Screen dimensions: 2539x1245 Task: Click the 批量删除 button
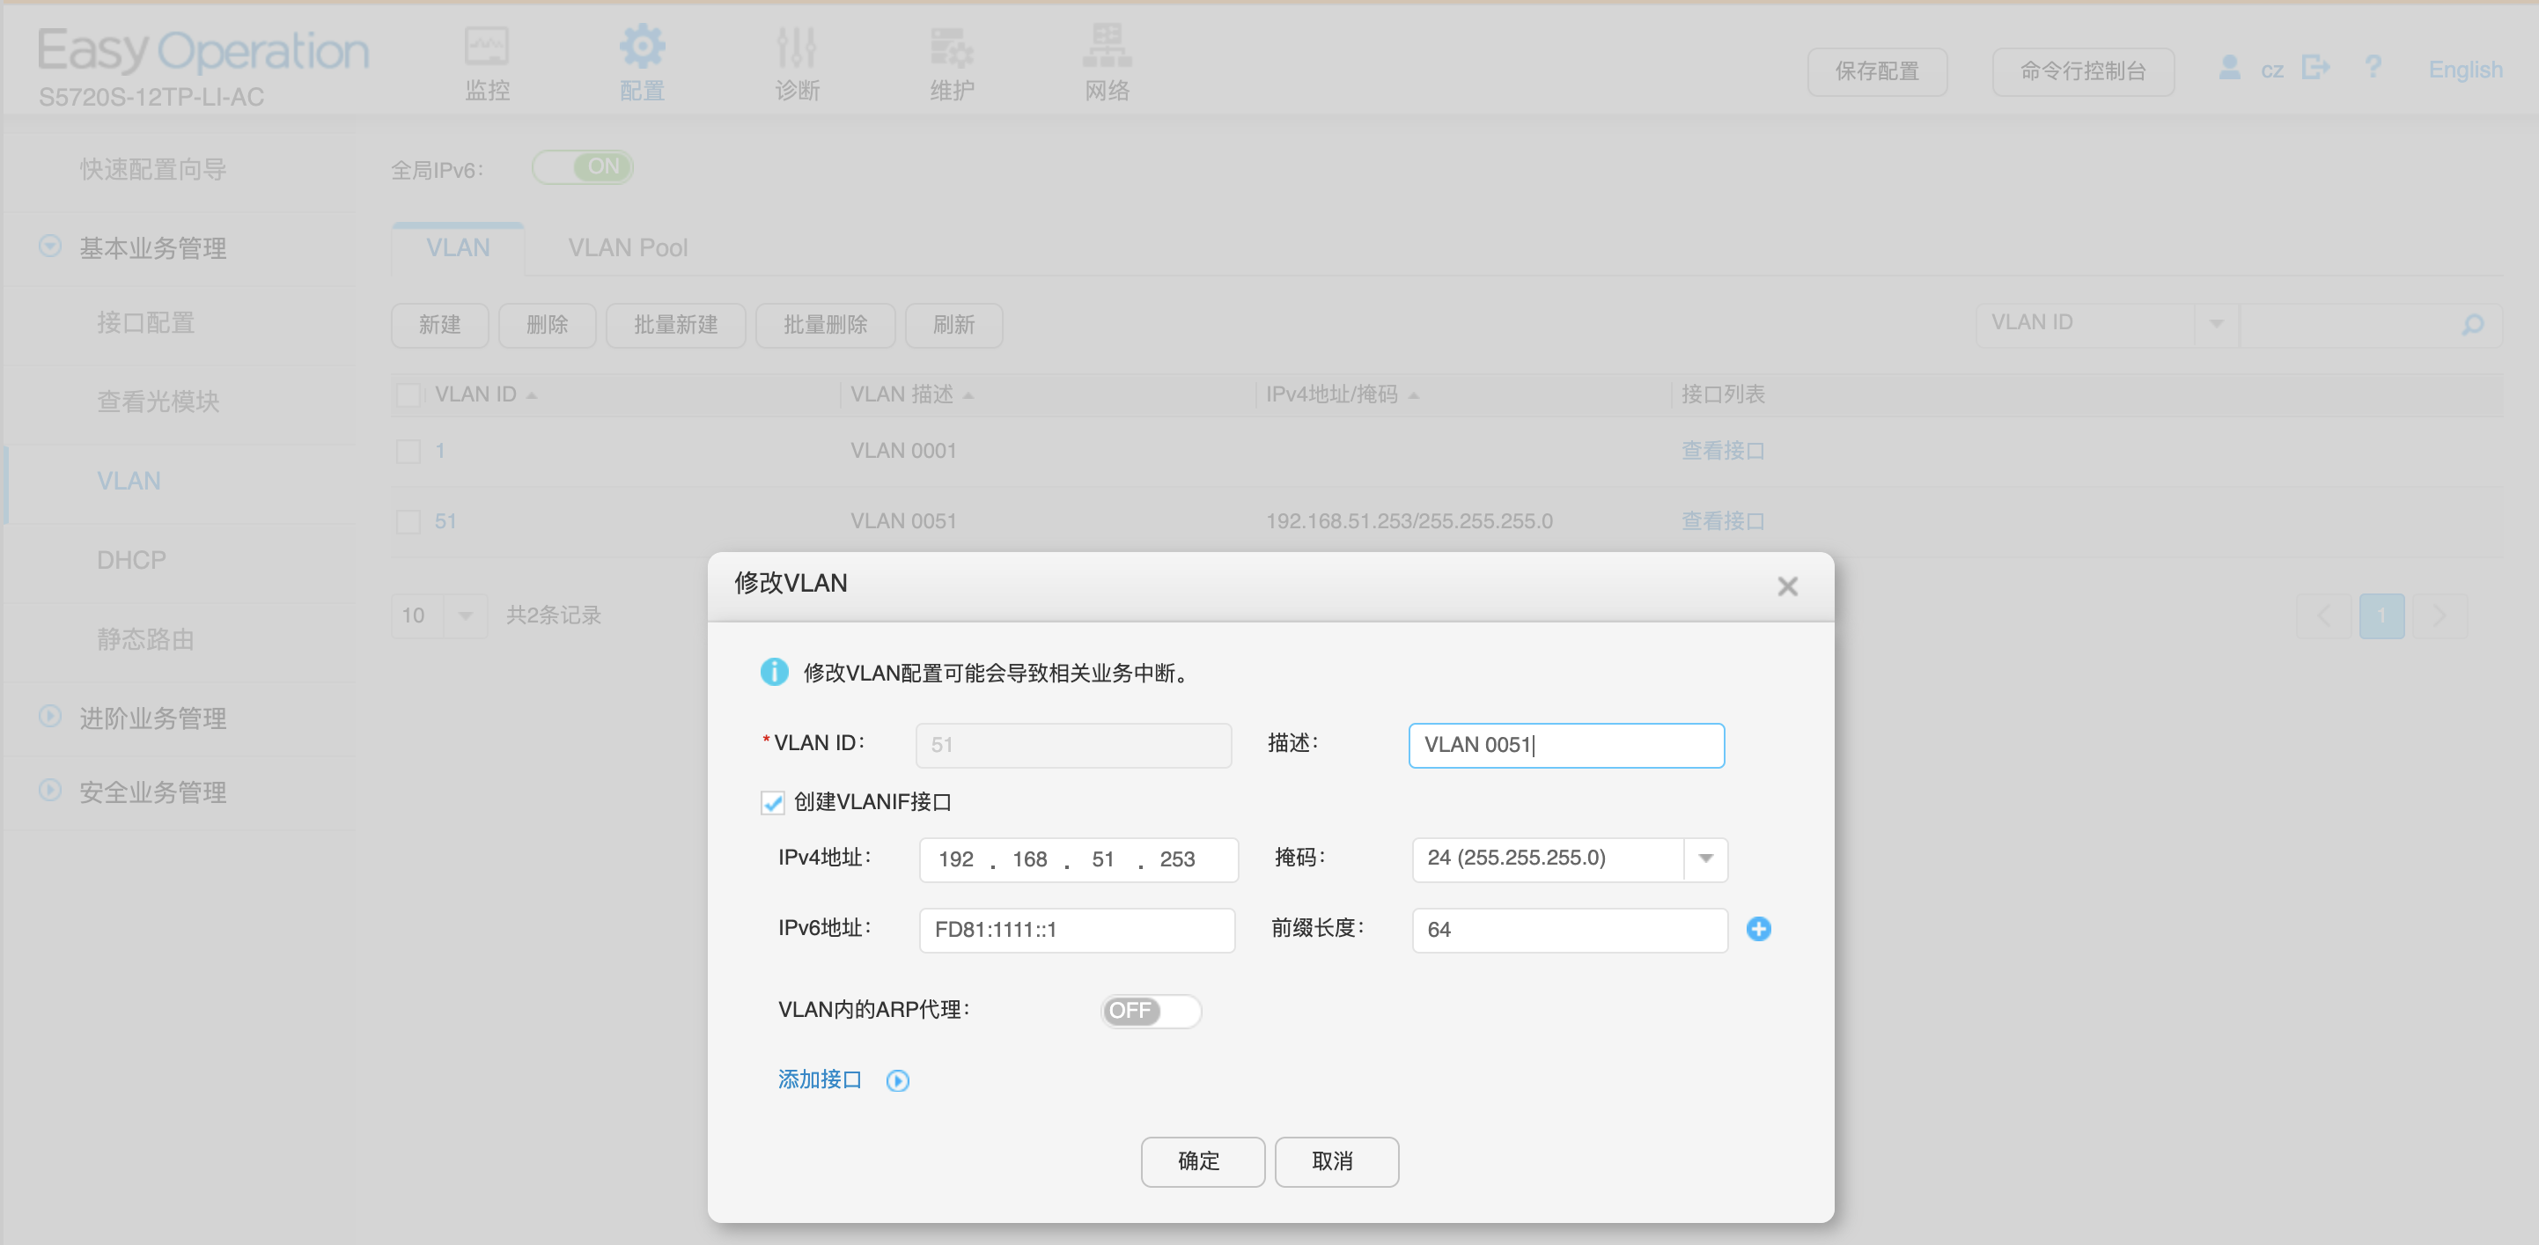coord(826,325)
